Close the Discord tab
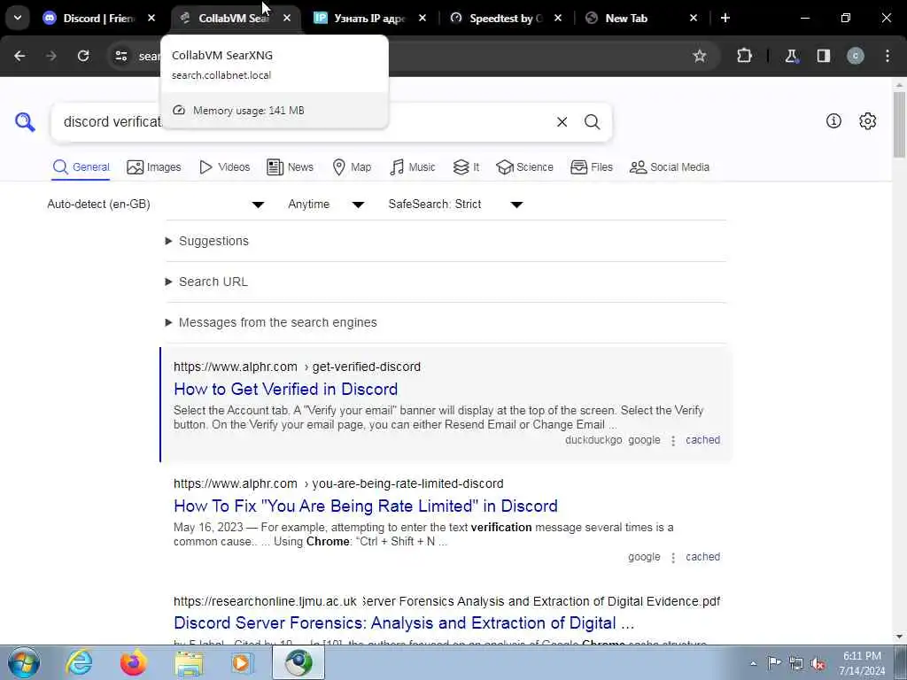Viewport: 907px width, 680px height. click(151, 19)
